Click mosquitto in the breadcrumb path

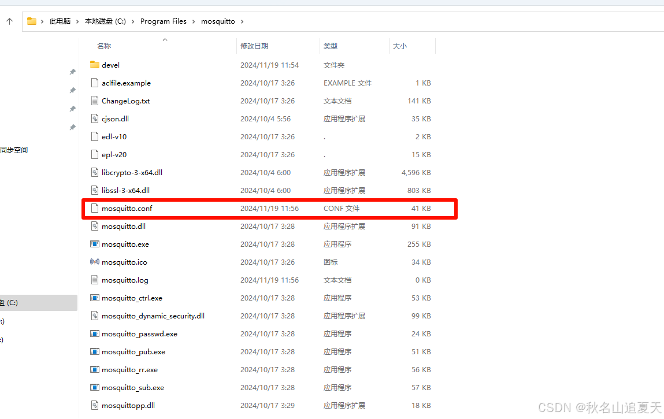coord(218,21)
